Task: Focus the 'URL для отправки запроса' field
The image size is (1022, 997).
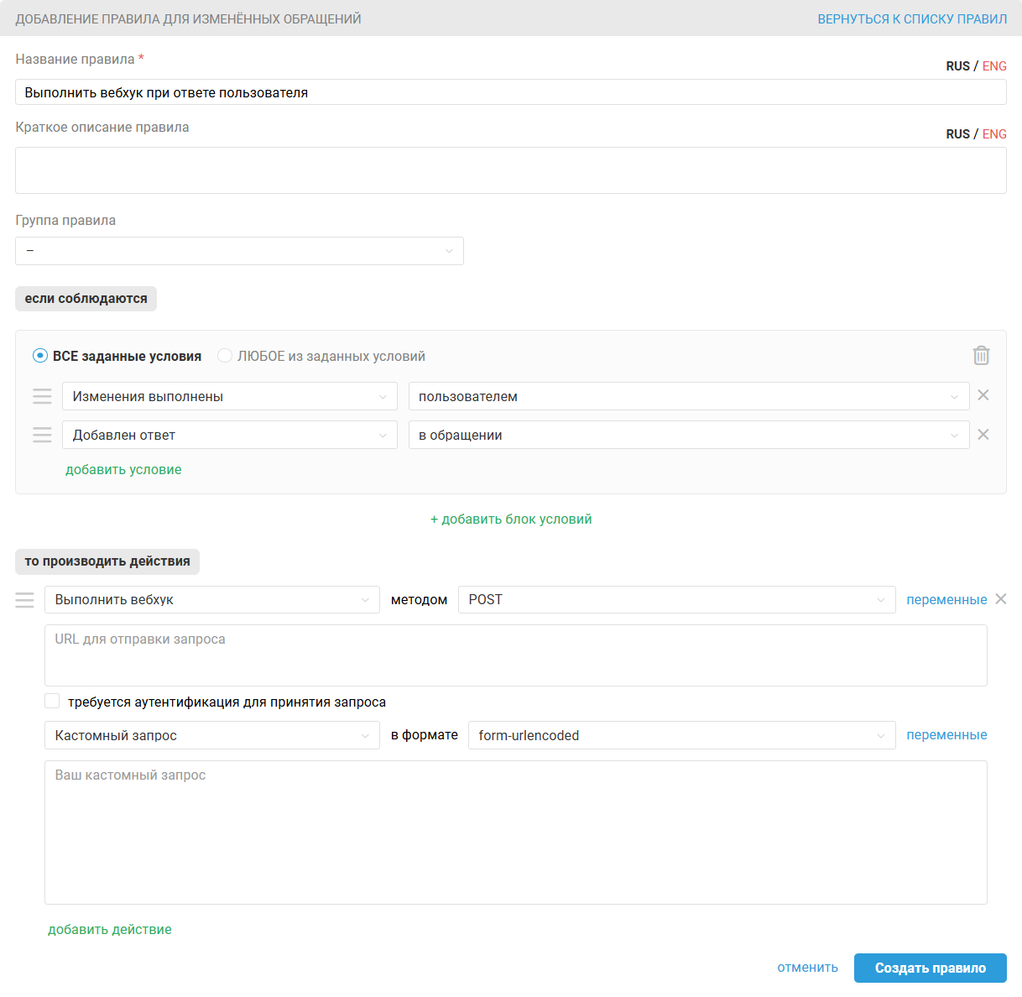Action: click(x=516, y=655)
